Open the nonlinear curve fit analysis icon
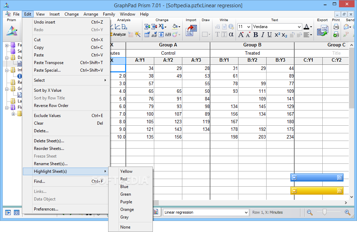Screen dimensions: 357x232 point(117,27)
